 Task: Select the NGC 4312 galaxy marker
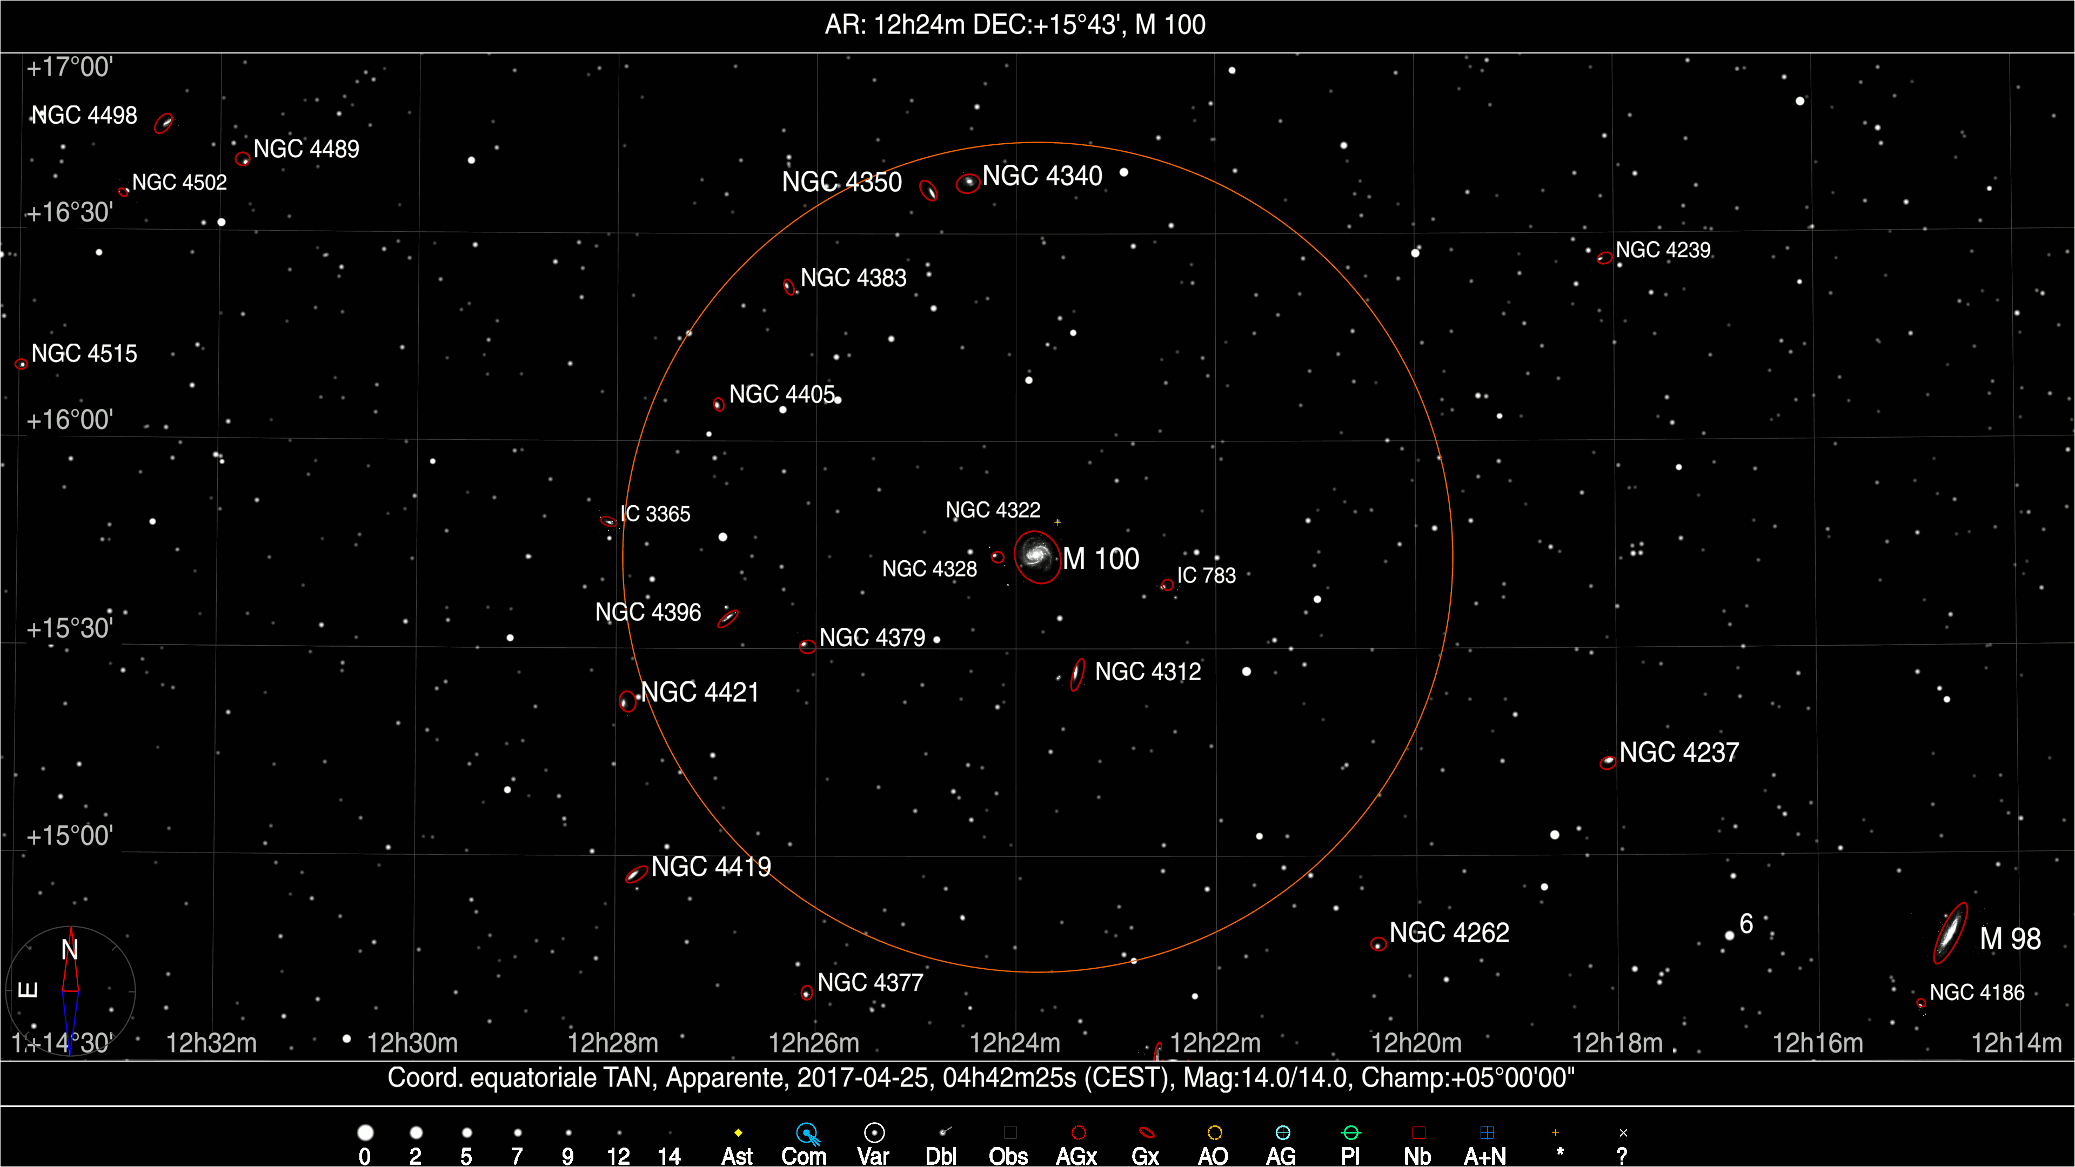(x=1077, y=674)
